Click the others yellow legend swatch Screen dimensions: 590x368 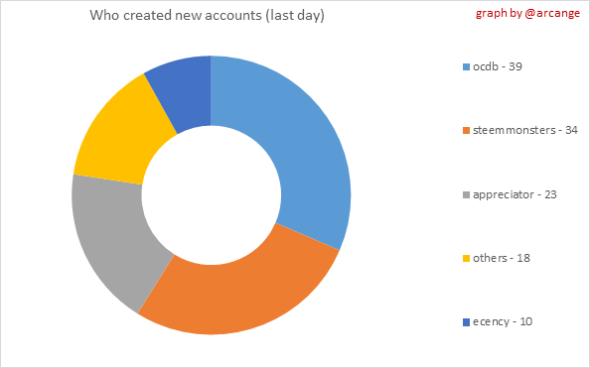(466, 259)
